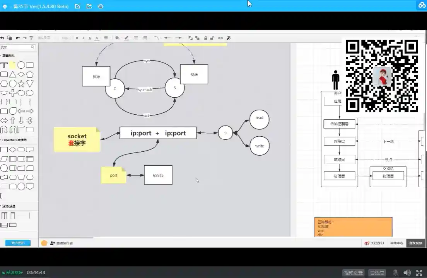The image size is (427, 278).
Task: Open the start arrow style dropdown
Action: 168,38
